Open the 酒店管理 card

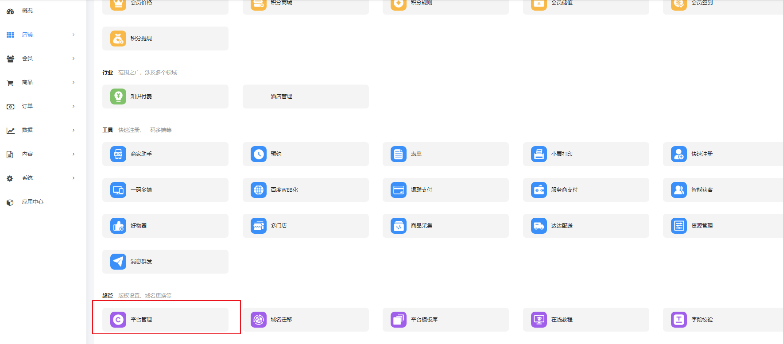tap(306, 97)
